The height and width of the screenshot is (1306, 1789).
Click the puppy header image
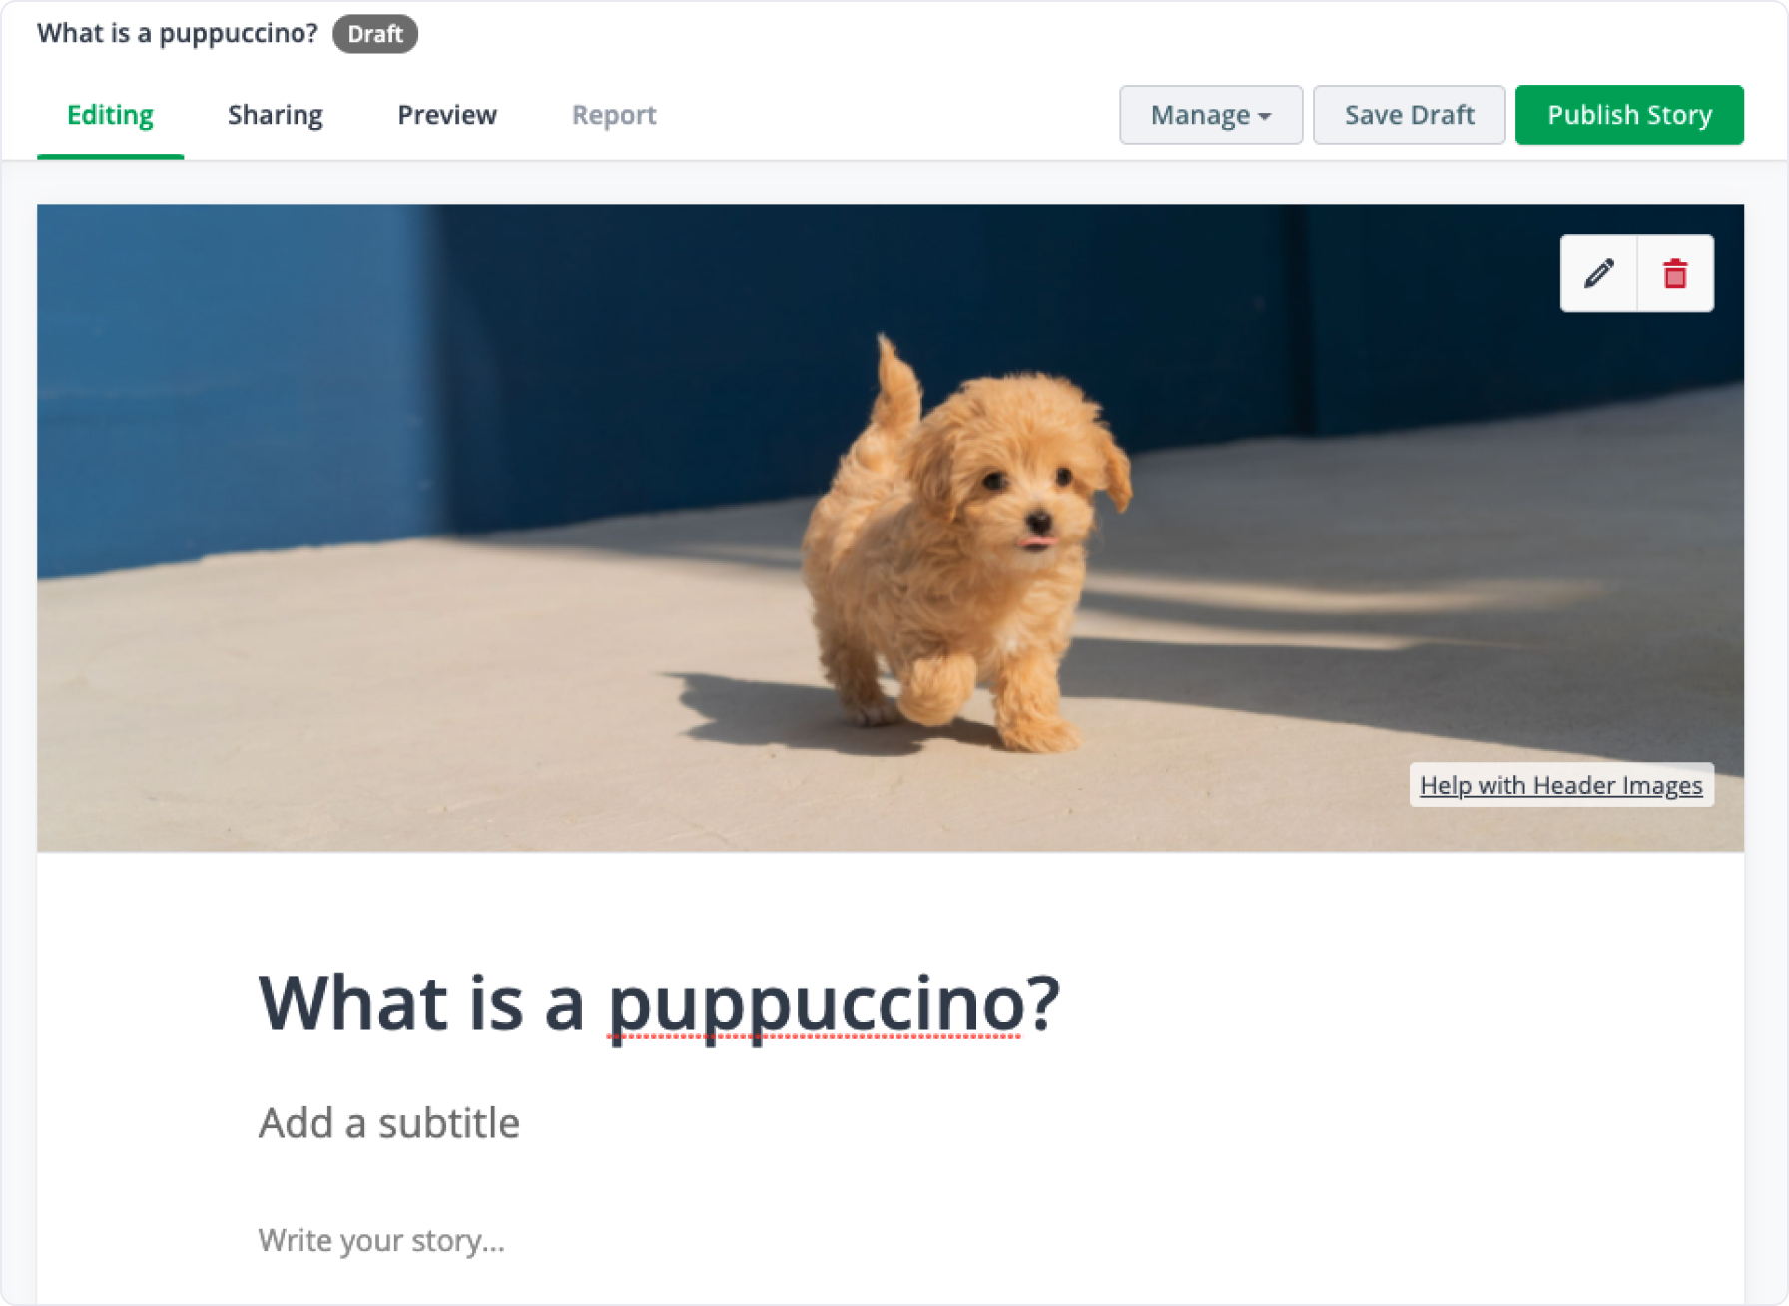(890, 527)
